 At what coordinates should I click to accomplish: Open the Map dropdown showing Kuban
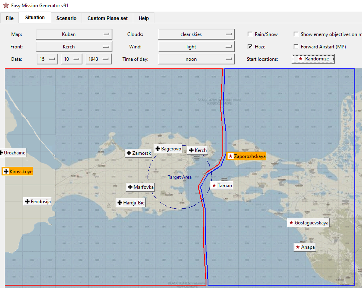[x=73, y=34]
